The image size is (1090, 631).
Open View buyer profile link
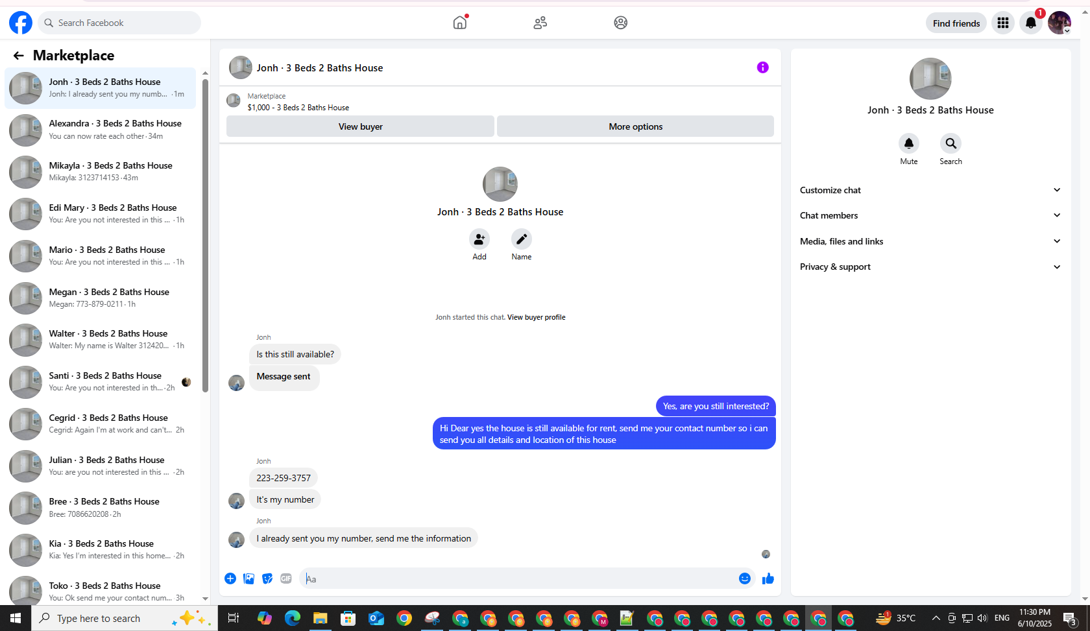(536, 317)
